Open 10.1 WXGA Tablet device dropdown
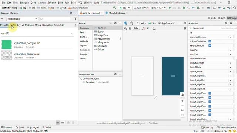 click(x=150, y=8)
